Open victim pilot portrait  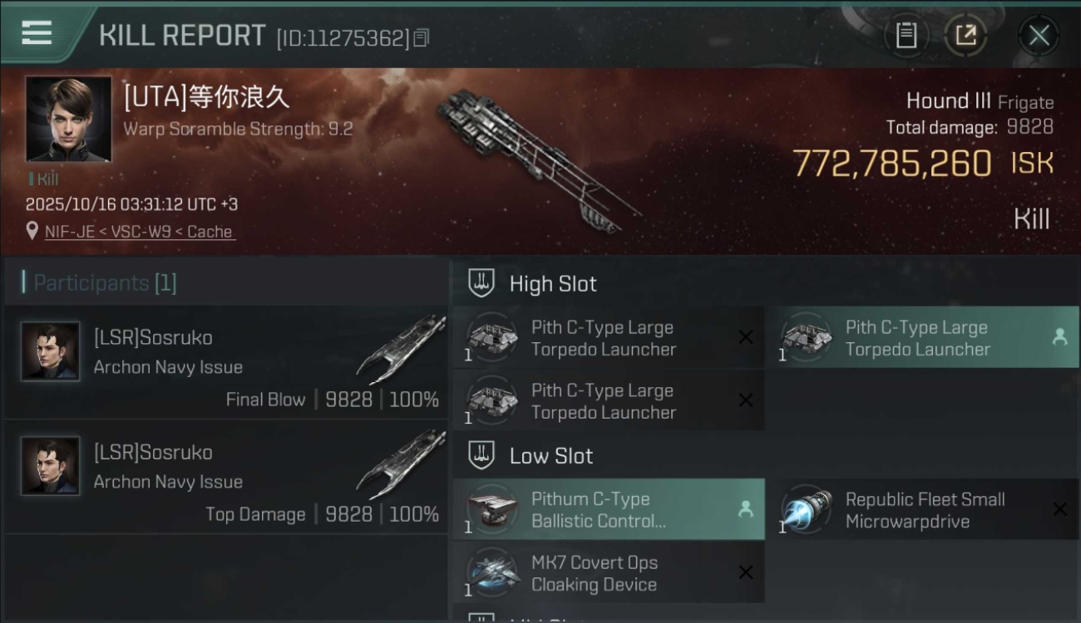coord(68,119)
